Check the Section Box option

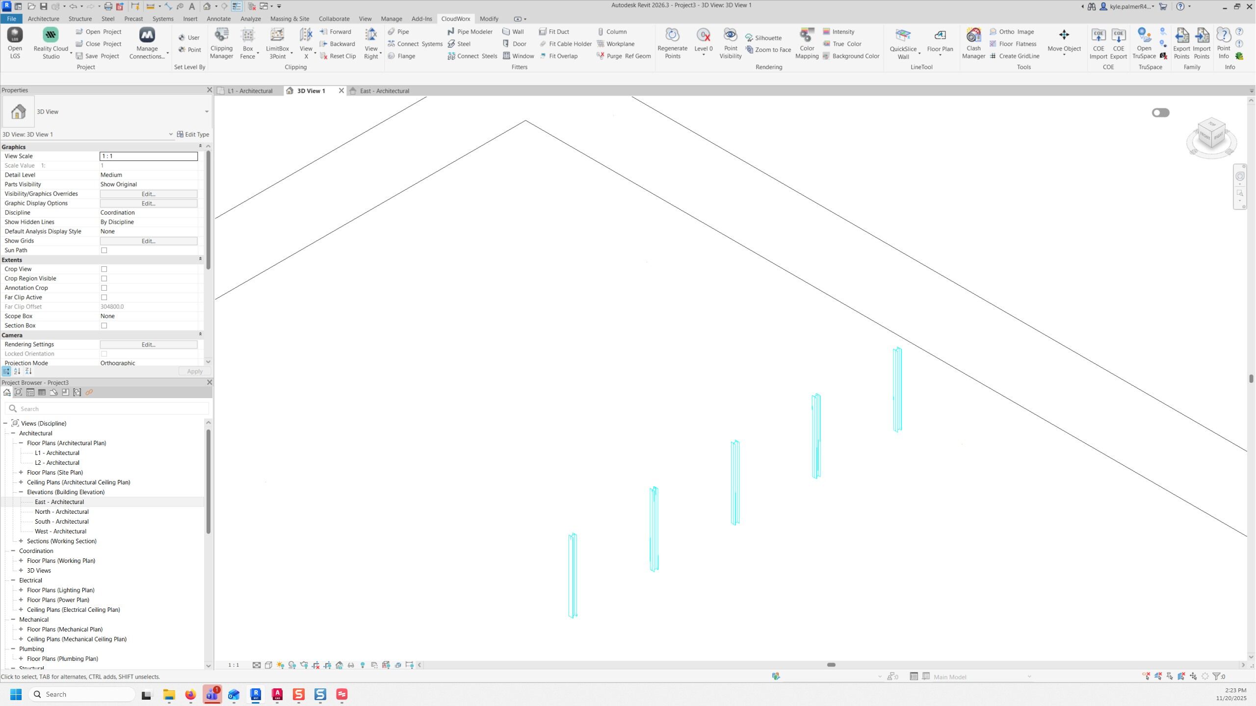[x=104, y=326]
